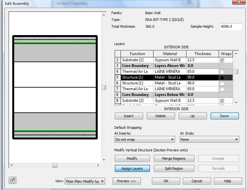Open the At Inserts wrapping dropdown
Viewport: 247px width, 190px height.
point(144,139)
